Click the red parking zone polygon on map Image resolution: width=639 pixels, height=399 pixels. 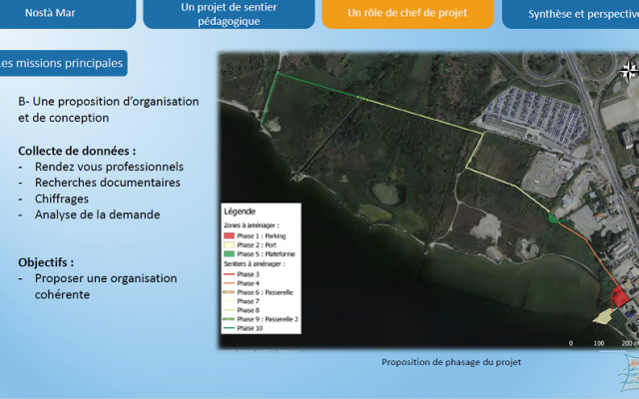(x=618, y=296)
